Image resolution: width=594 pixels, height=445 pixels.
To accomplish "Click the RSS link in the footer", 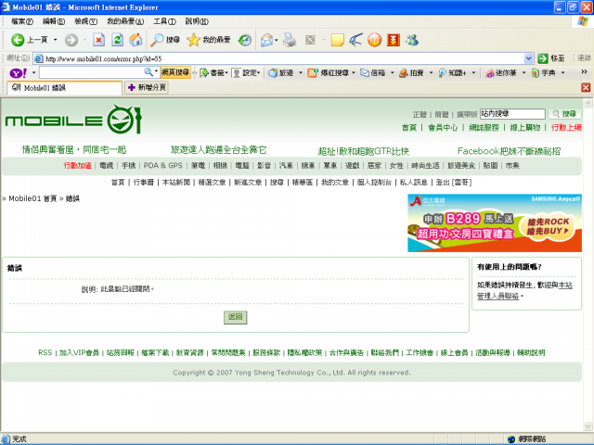I will (x=45, y=352).
